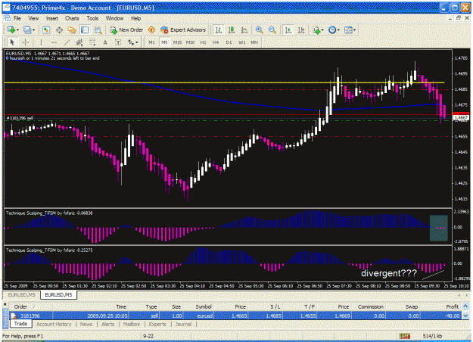Select the Fibonacci retracement tool
This screenshot has width=473, height=342.
92,42
